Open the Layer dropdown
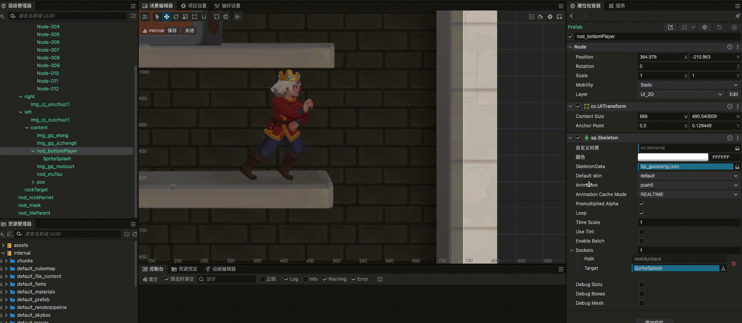Viewport: 742px width, 323px height. coord(681,94)
